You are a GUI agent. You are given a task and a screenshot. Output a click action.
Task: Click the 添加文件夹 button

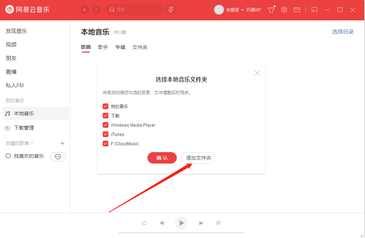click(199, 158)
